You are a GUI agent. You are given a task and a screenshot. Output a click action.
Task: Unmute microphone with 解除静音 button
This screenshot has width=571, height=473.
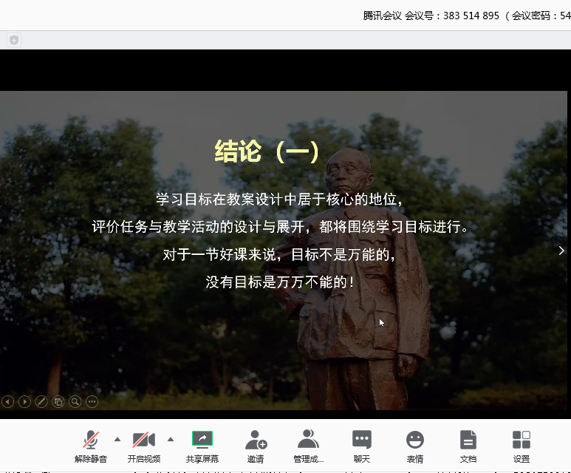(91, 446)
